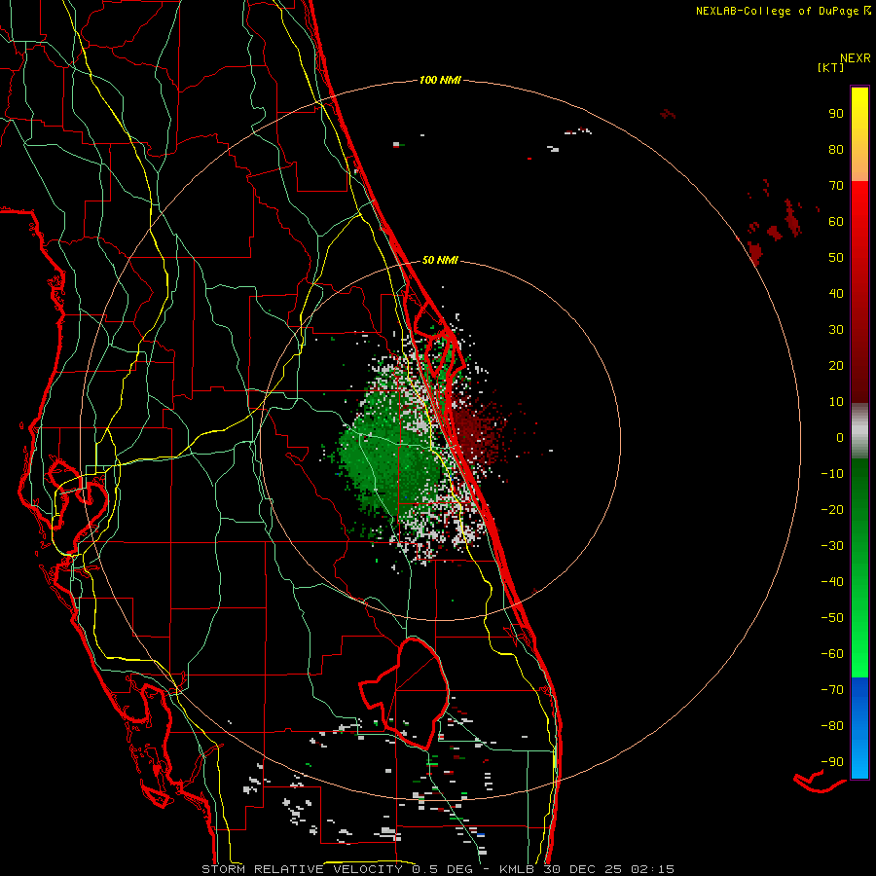
Task: Click the bright red segment of color scale
Action: tap(859, 224)
